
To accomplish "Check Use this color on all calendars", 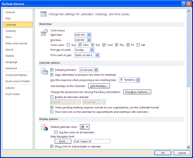I will tap(56, 132).
